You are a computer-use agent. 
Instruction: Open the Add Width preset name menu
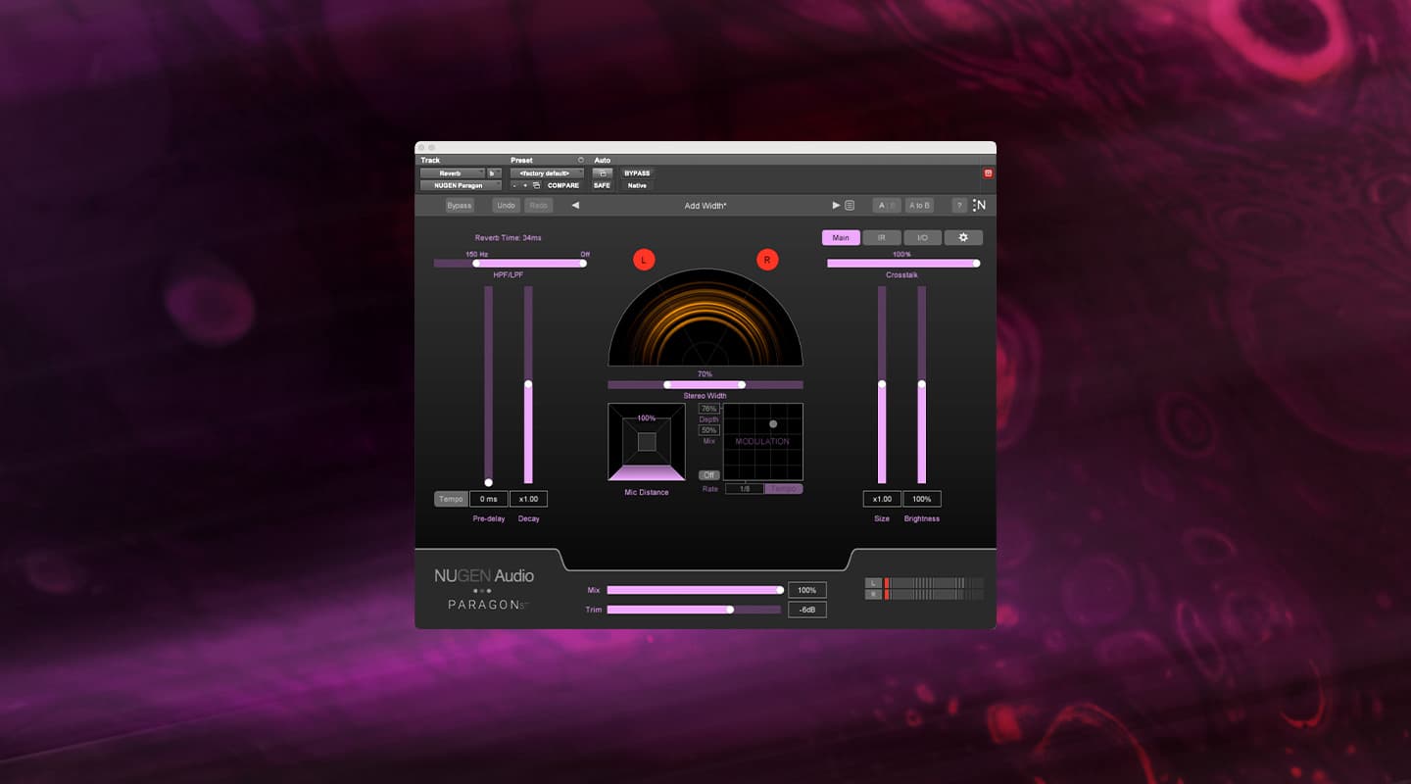pos(705,206)
